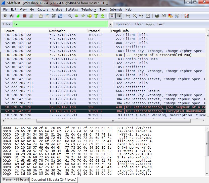Viewport: 209px width, 183px height.
Task: Zoom in on packet text
Action: tap(128, 16)
